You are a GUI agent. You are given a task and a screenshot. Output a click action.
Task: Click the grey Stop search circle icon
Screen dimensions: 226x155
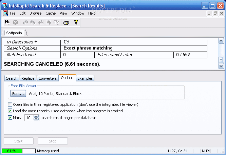click(x=15, y=22)
